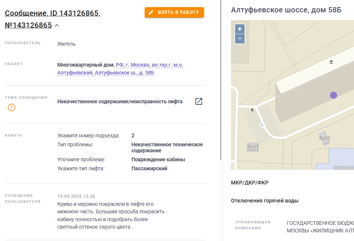Click the message topic text about лифта
The width and height of the screenshot is (354, 241).
point(120,101)
